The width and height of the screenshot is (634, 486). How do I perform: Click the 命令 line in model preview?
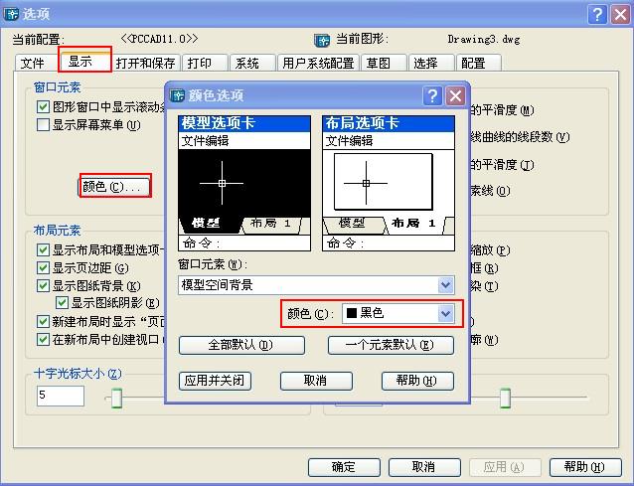point(244,243)
